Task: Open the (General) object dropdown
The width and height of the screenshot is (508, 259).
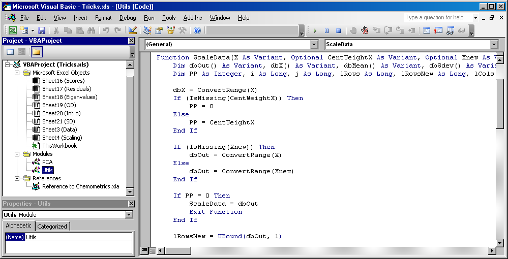Action: click(314, 45)
